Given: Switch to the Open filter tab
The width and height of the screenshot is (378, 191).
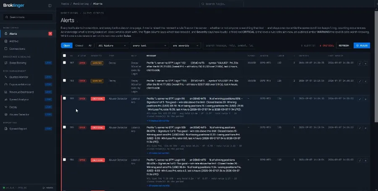Looking at the screenshot, I should click(67, 46).
